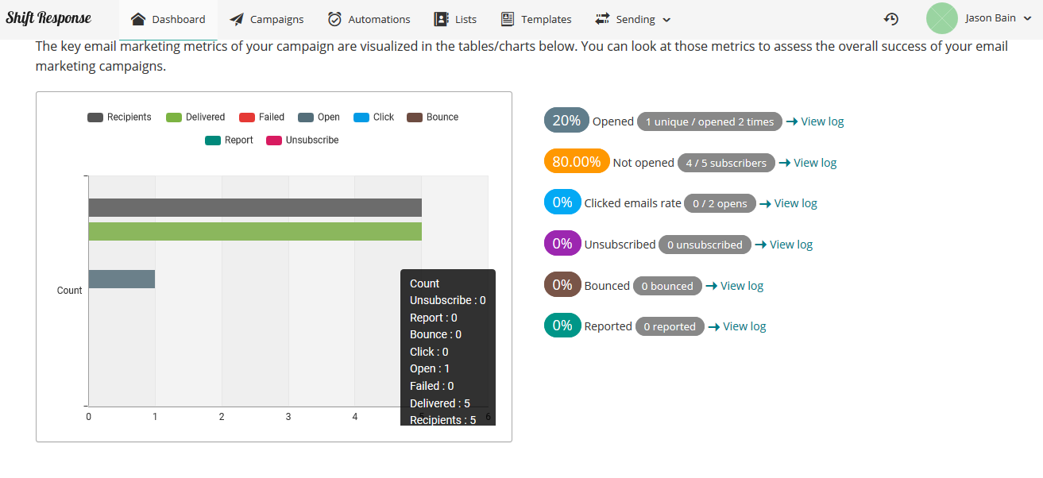Click the 0% Reported badge
Image resolution: width=1043 pixels, height=478 pixels.
coord(562,326)
